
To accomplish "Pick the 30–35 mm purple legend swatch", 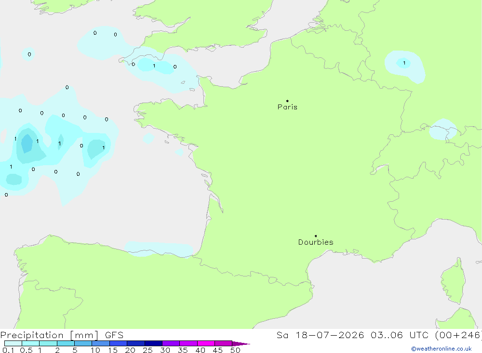I will click(171, 343).
